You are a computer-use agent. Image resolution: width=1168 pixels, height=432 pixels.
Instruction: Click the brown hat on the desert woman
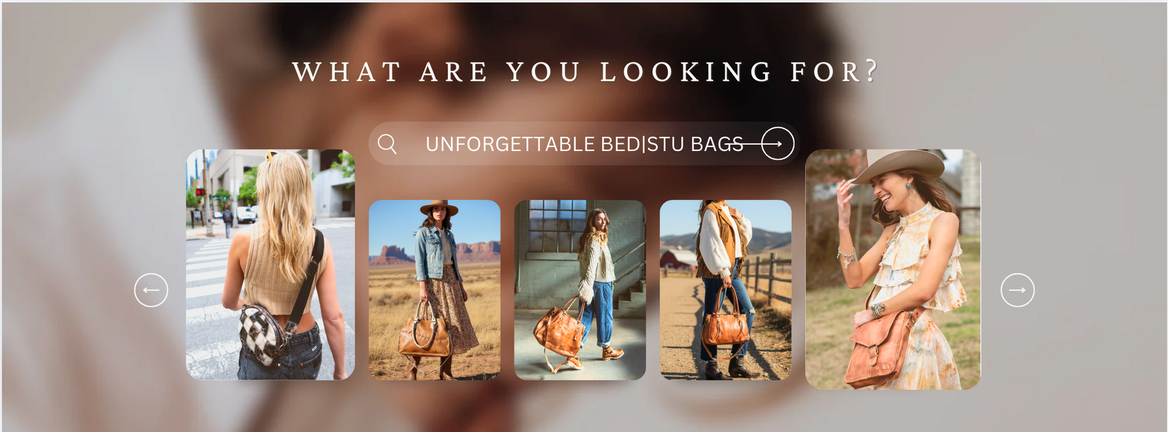439,208
